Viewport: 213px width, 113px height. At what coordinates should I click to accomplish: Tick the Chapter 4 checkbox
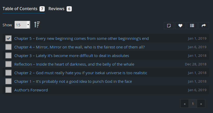(8, 47)
